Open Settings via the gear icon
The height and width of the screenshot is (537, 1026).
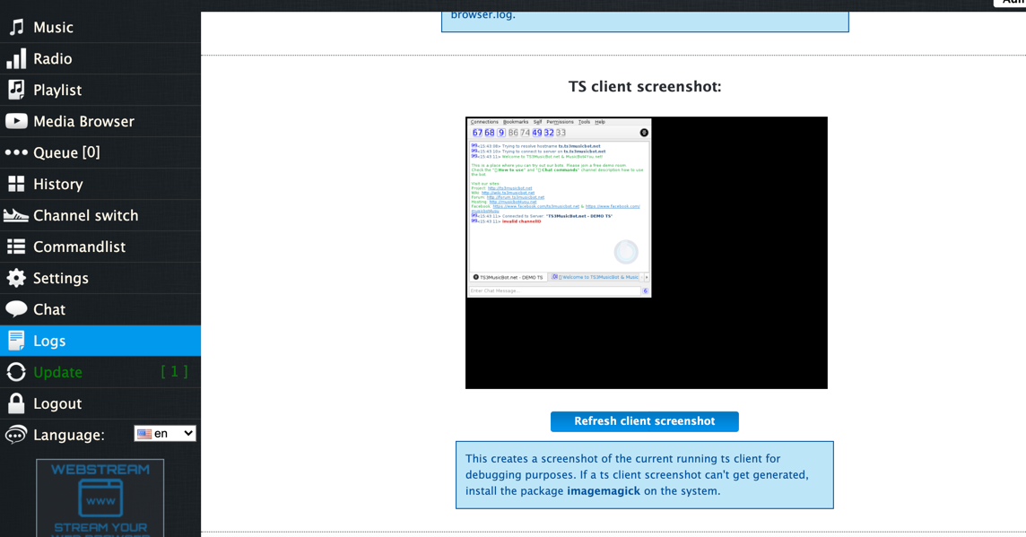pyautogui.click(x=14, y=278)
